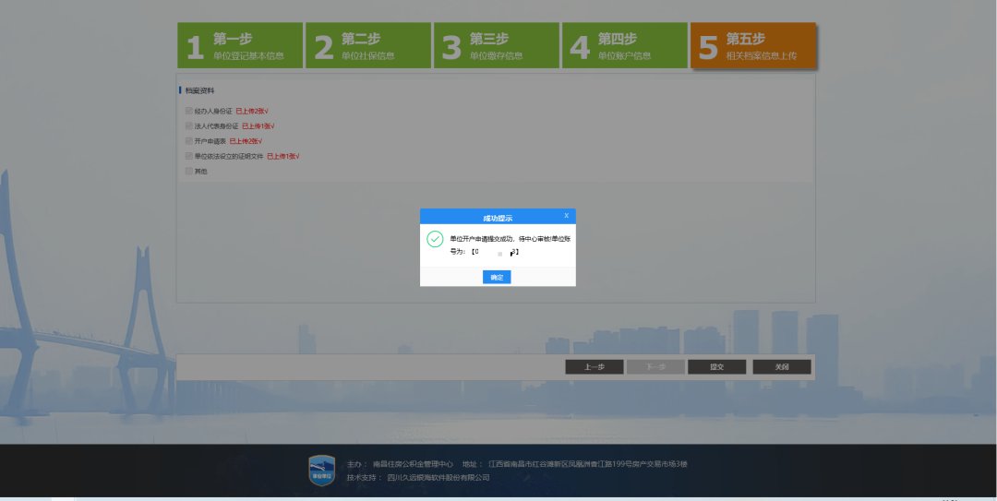Viewport: 997px width, 501px height.
Task: Click 已上传2张 status next to 经办人身份证
Action: [252, 111]
